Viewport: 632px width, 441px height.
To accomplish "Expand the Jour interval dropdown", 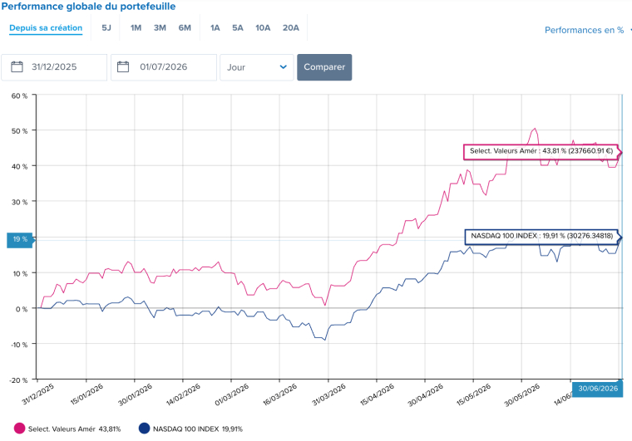I will point(257,67).
